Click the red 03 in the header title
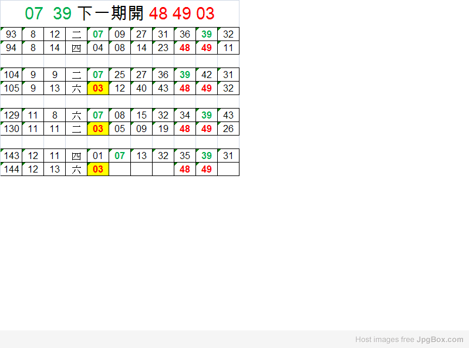The image size is (469, 348). point(205,13)
